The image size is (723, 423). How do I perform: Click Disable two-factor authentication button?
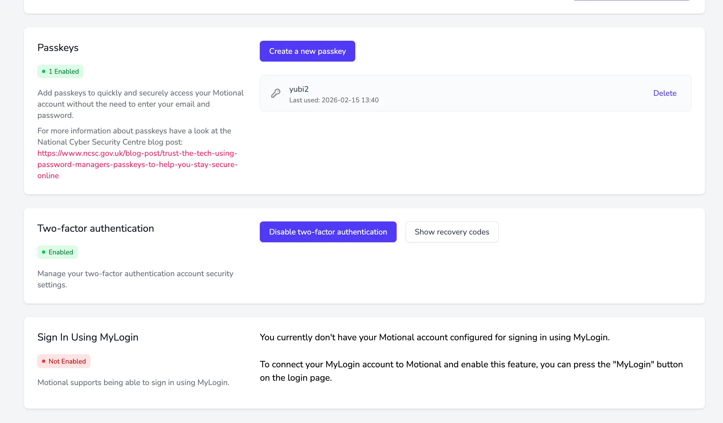tap(328, 232)
